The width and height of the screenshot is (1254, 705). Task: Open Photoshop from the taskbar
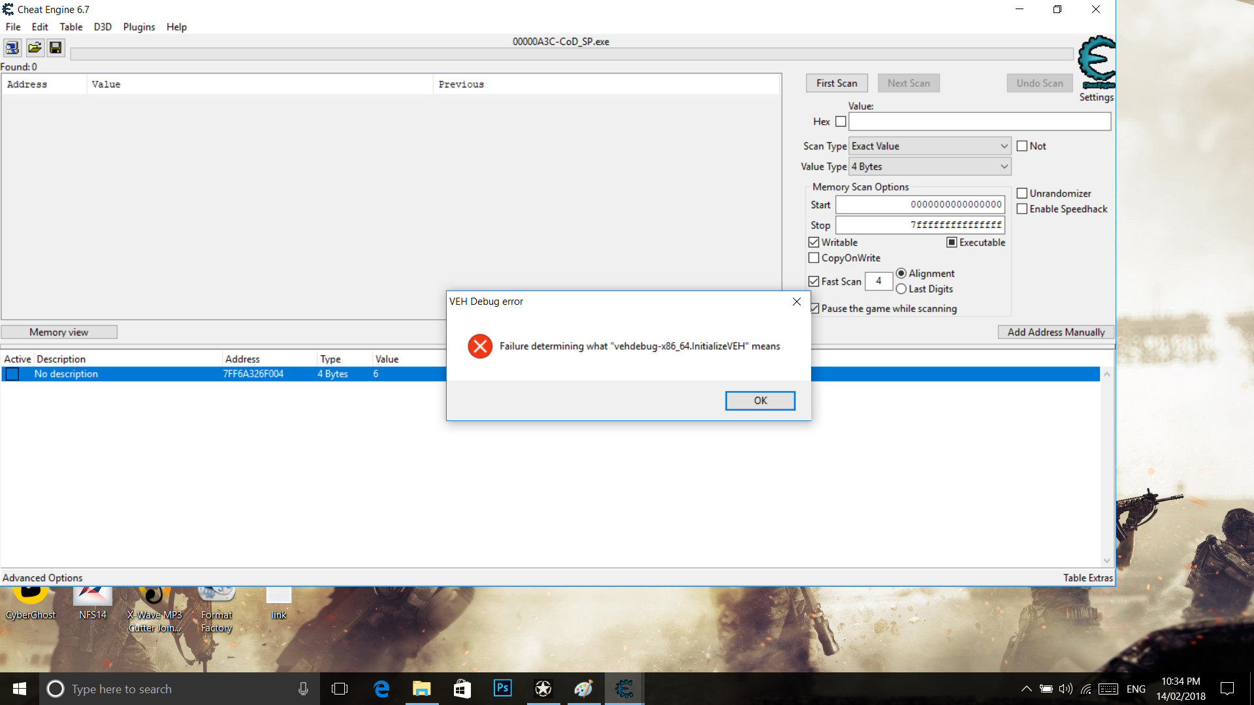pos(502,689)
